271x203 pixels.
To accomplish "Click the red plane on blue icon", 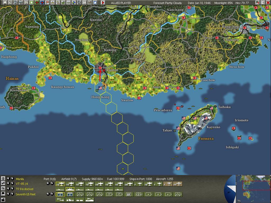I will 42,3.
